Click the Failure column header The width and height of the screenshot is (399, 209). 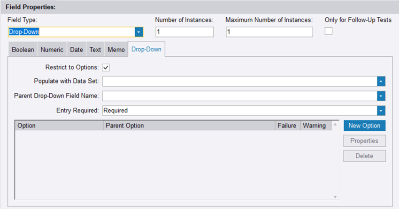287,126
